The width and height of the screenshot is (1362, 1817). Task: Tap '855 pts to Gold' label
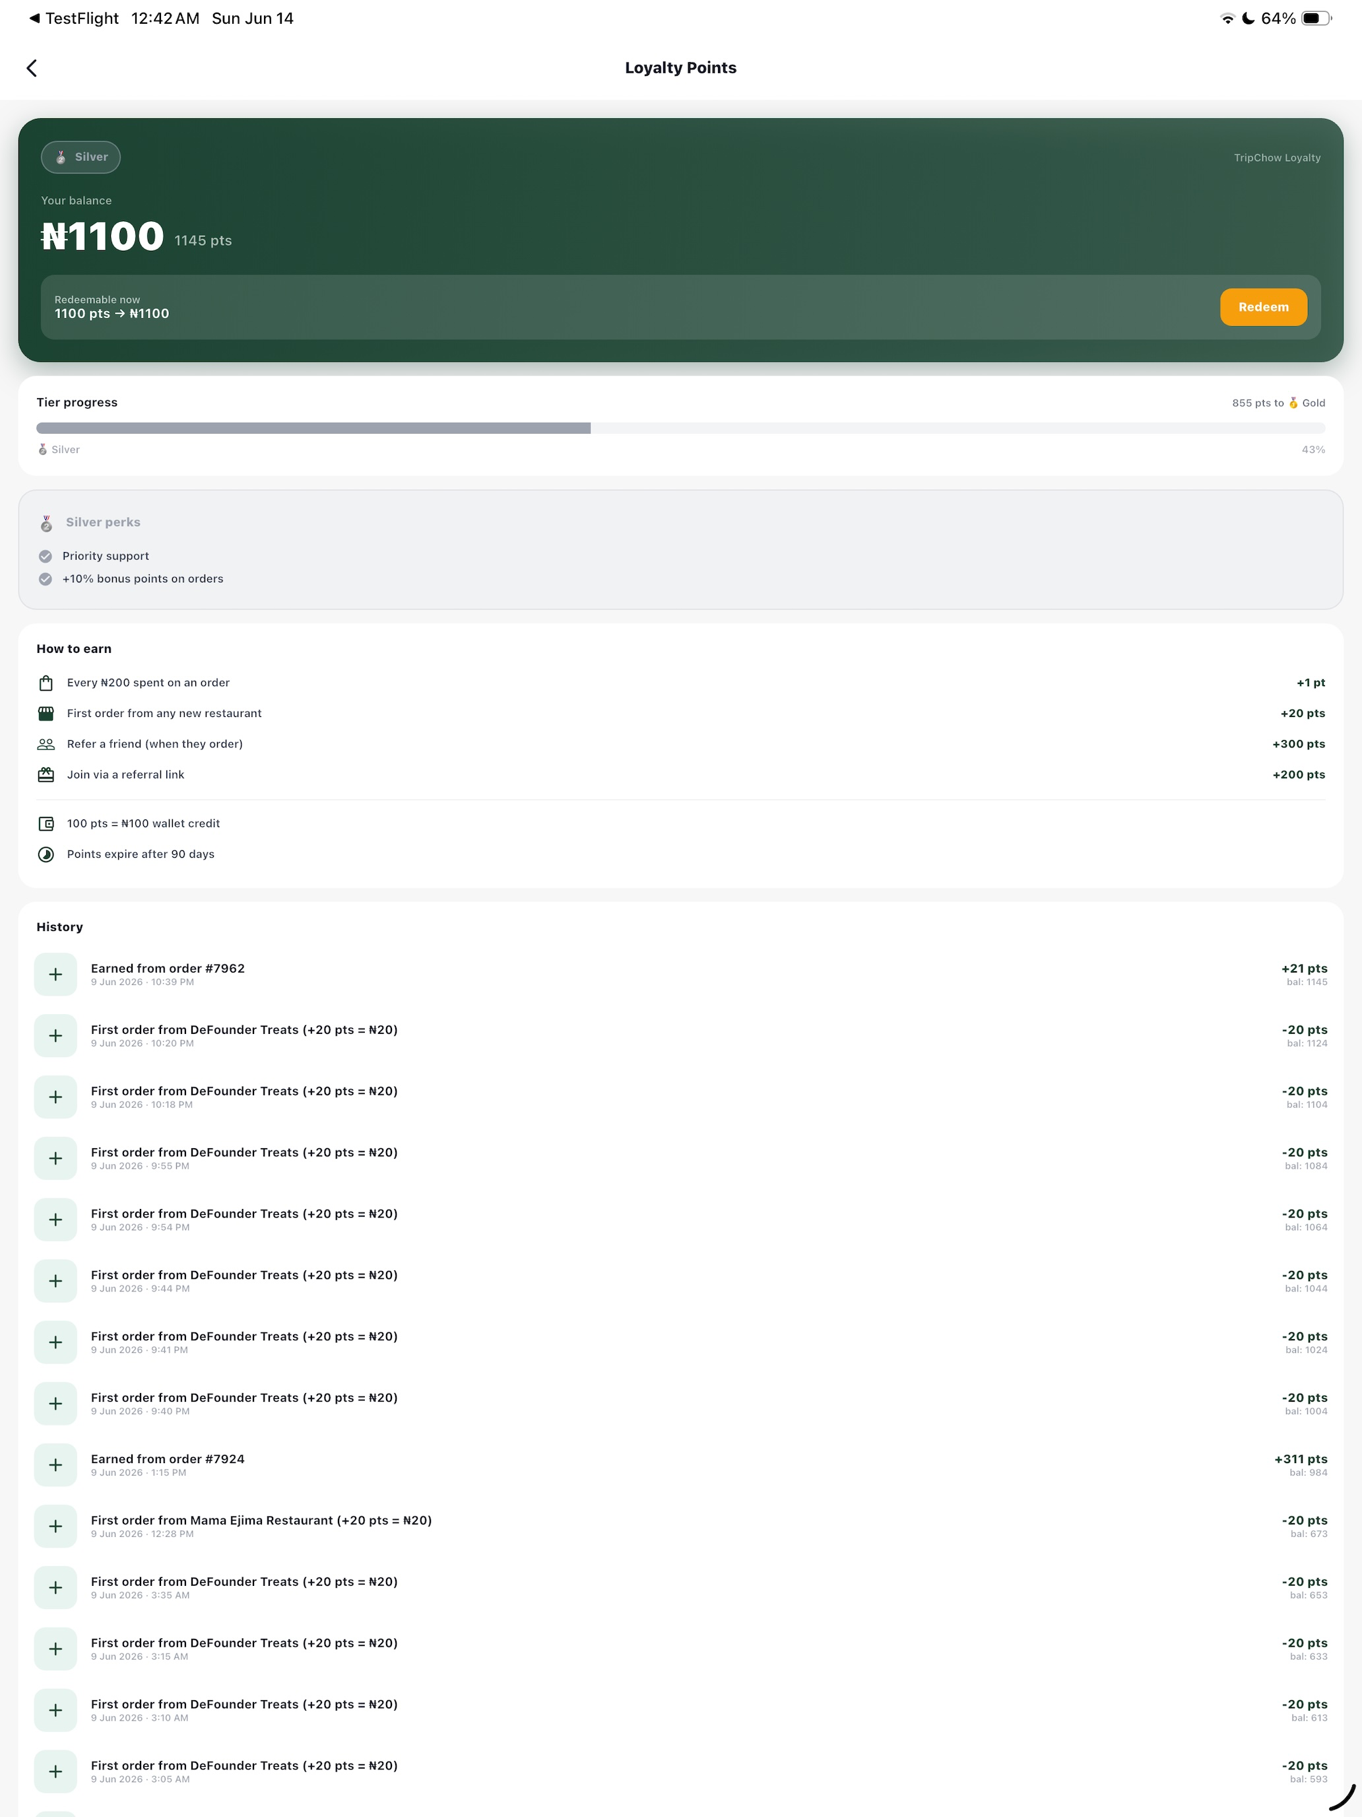click(x=1278, y=403)
